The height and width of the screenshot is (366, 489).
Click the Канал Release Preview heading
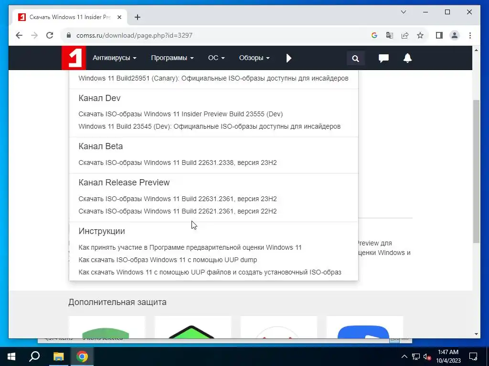click(124, 183)
